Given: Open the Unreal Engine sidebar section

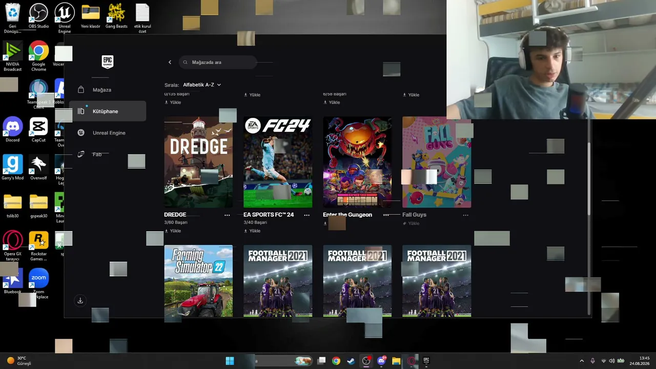Looking at the screenshot, I should [x=108, y=133].
